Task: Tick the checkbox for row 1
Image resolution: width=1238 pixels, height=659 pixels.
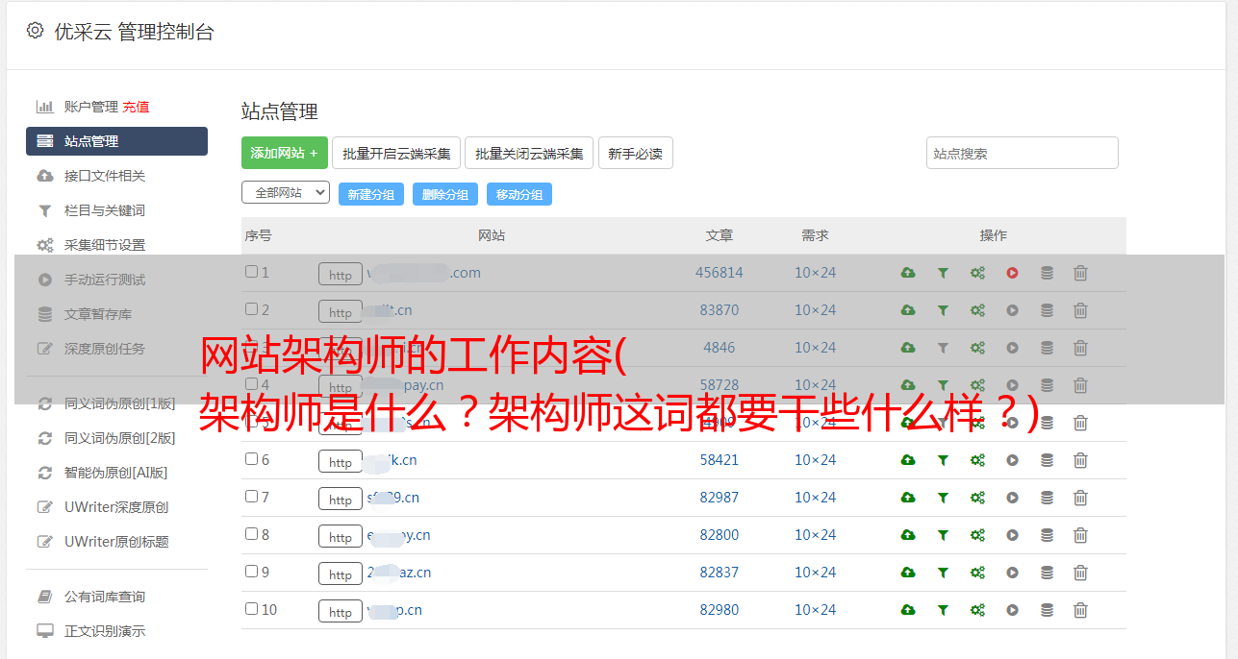Action: pos(251,272)
